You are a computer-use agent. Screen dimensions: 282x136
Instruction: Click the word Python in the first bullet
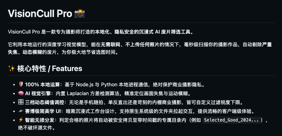click(109, 84)
